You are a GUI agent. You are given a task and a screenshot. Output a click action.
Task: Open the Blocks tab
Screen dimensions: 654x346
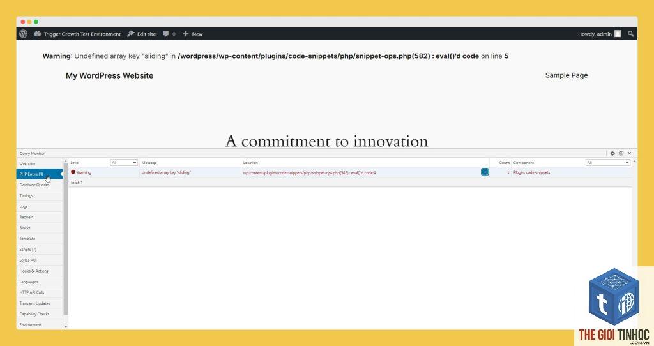pos(40,228)
